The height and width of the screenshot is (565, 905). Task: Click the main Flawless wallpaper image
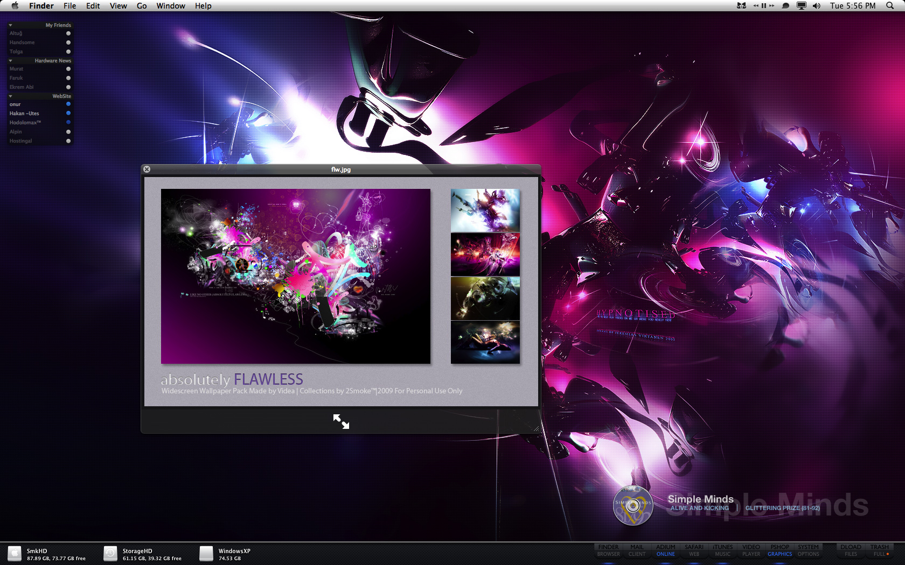point(296,276)
